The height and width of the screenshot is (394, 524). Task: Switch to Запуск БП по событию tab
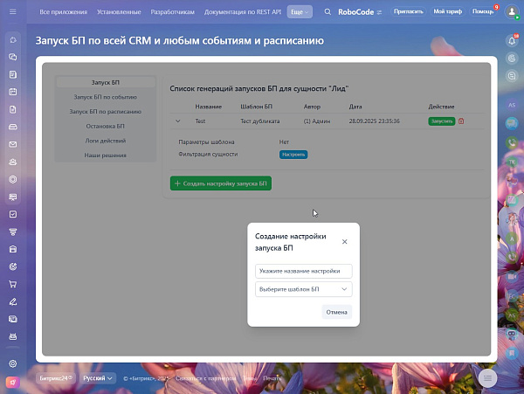tap(106, 97)
